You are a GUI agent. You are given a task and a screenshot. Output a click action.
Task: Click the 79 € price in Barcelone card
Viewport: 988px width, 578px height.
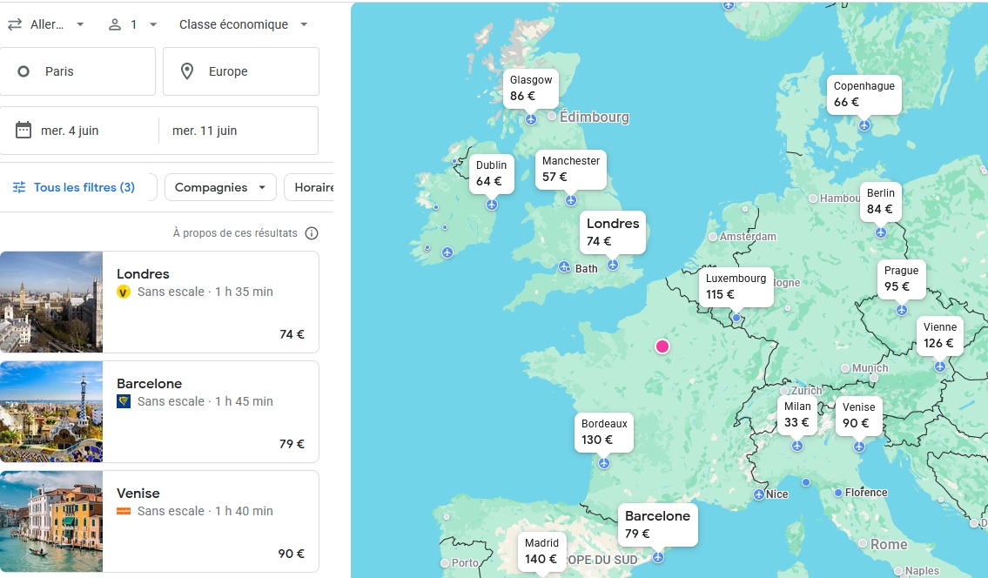(292, 444)
